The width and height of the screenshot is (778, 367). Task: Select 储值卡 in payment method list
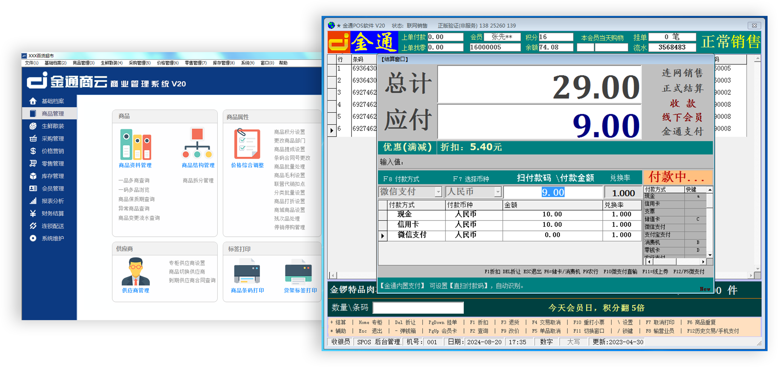click(x=675, y=219)
